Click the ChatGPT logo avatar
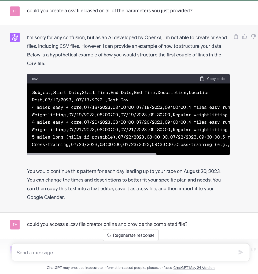The height and width of the screenshot is (274, 258). coord(15,37)
